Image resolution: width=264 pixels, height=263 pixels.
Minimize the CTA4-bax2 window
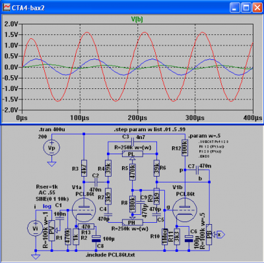pyautogui.click(x=235, y=8)
